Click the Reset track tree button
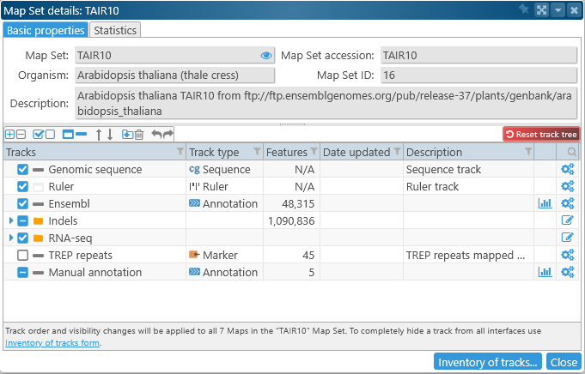The image size is (585, 374). (x=541, y=135)
